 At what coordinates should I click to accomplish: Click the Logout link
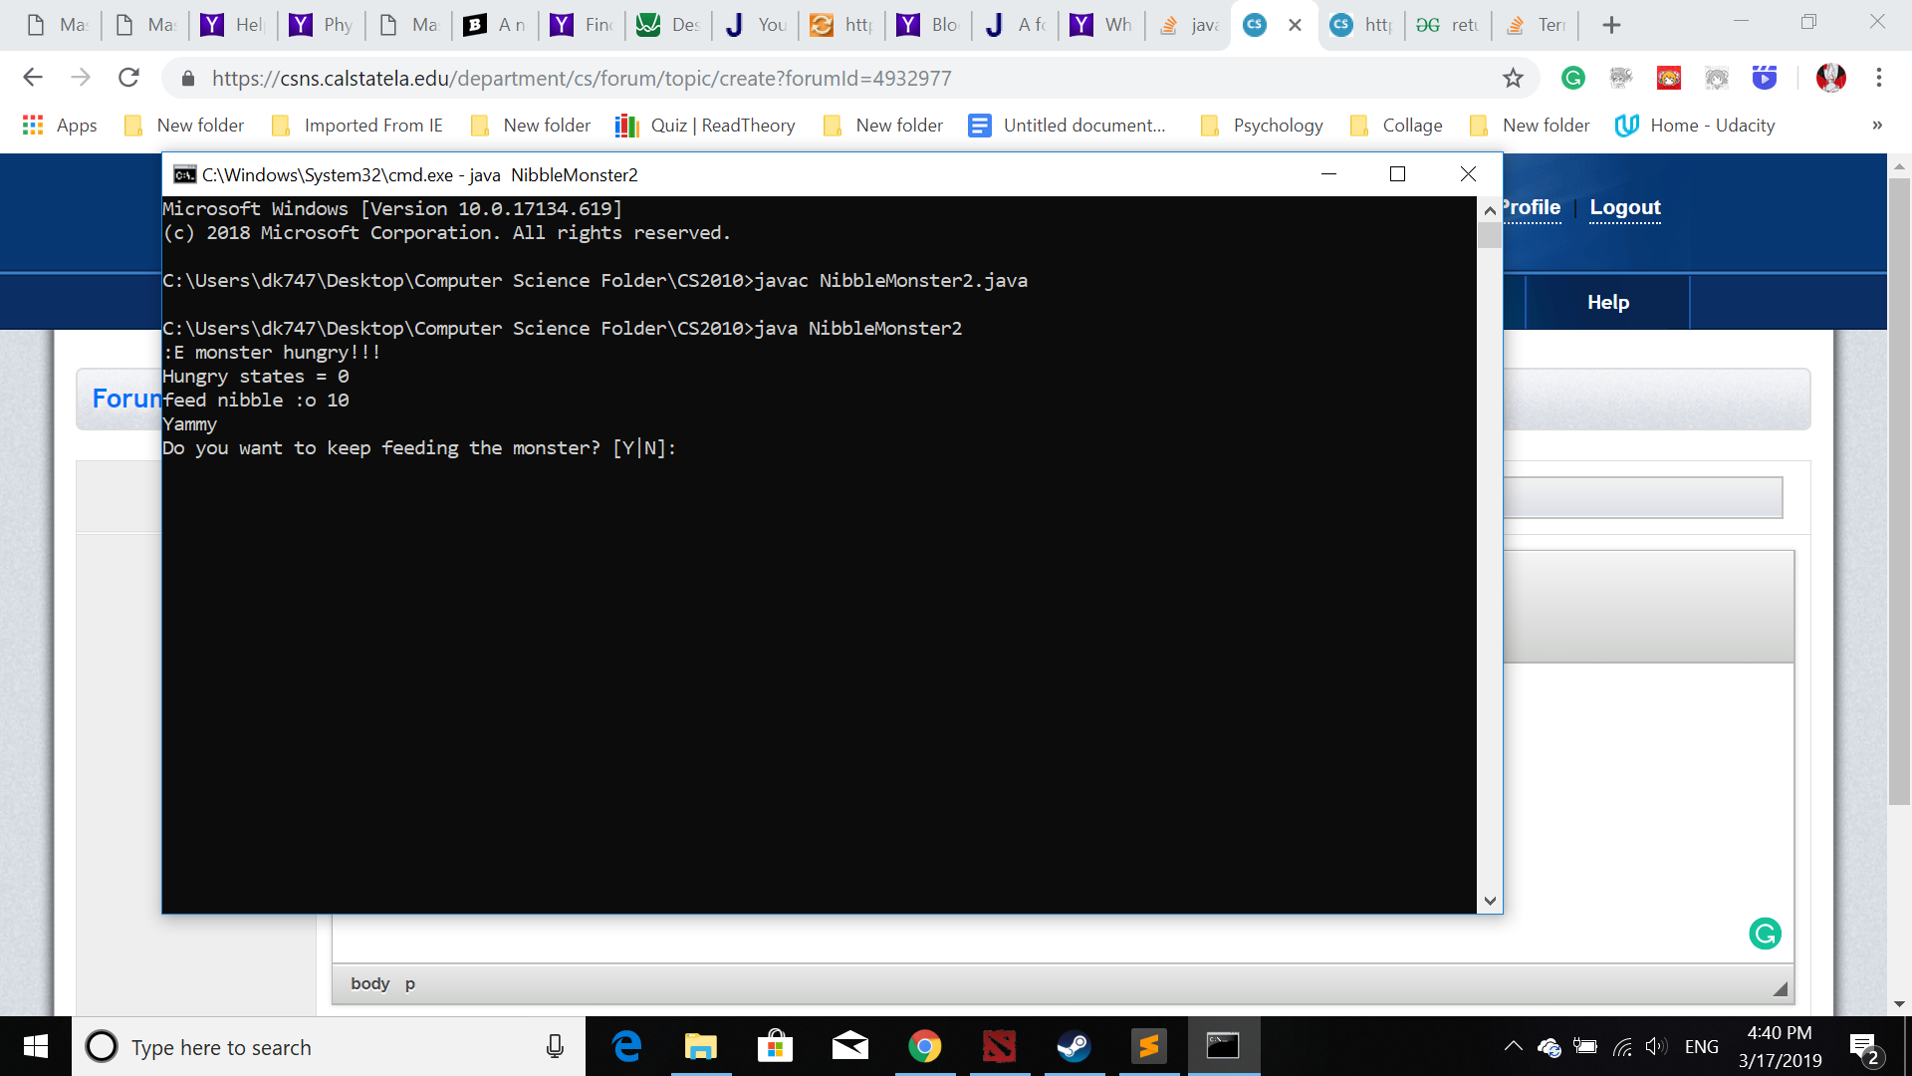click(1624, 207)
